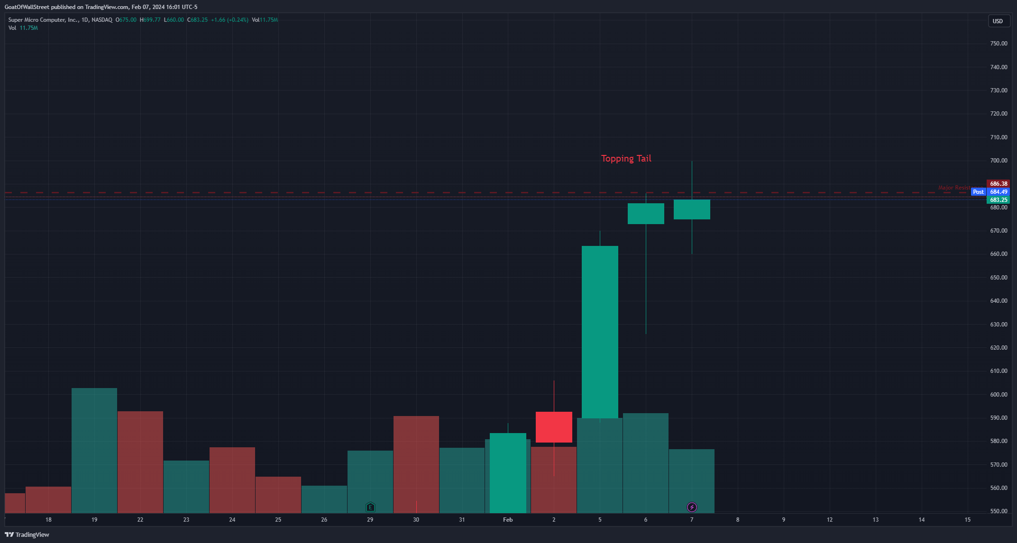Click the tall volume bar on the 19th
The image size is (1017, 543).
click(94, 451)
